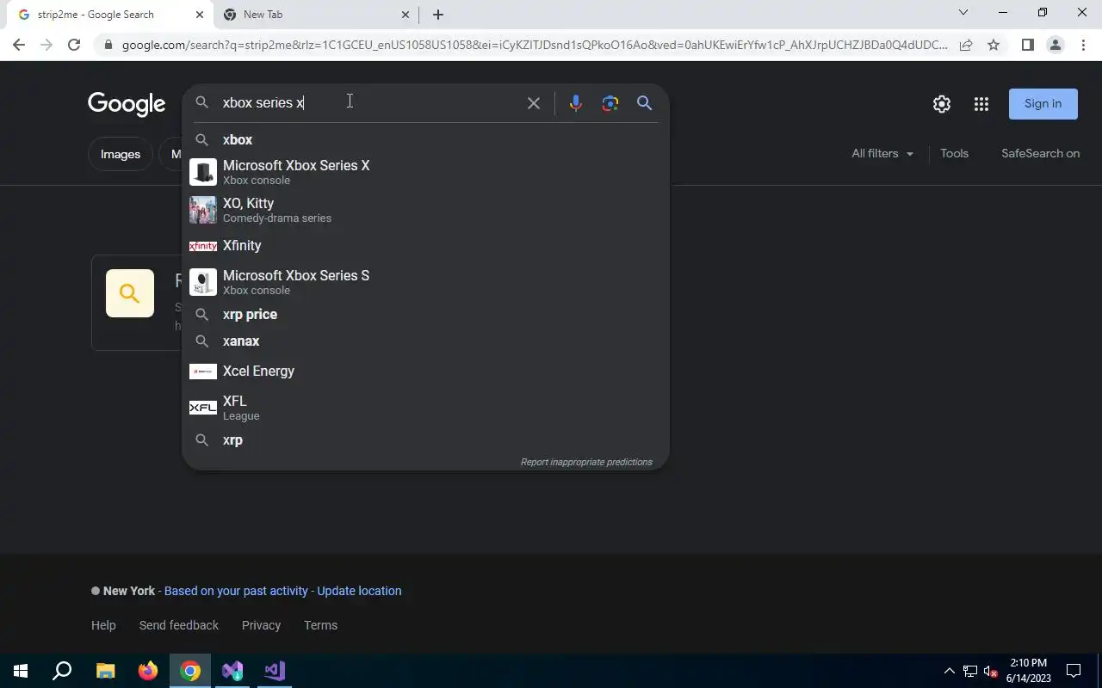Open taskbar clock showing 2:10 PM
This screenshot has height=688, width=1102.
pyautogui.click(x=1029, y=671)
